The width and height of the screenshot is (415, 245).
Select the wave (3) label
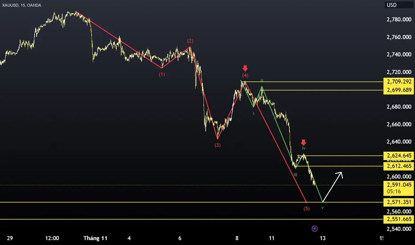click(218, 145)
